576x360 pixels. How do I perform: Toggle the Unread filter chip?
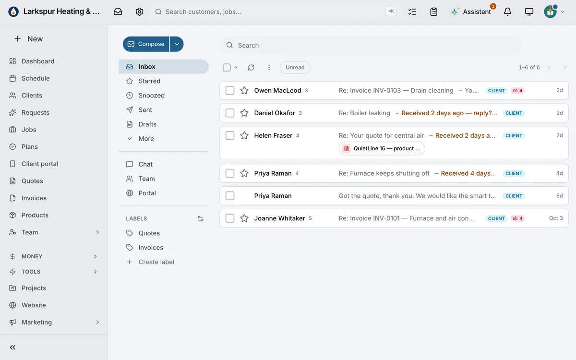(x=295, y=68)
